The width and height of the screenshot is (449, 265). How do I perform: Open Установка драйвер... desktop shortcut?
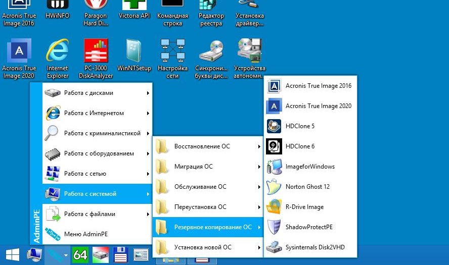pyautogui.click(x=250, y=13)
